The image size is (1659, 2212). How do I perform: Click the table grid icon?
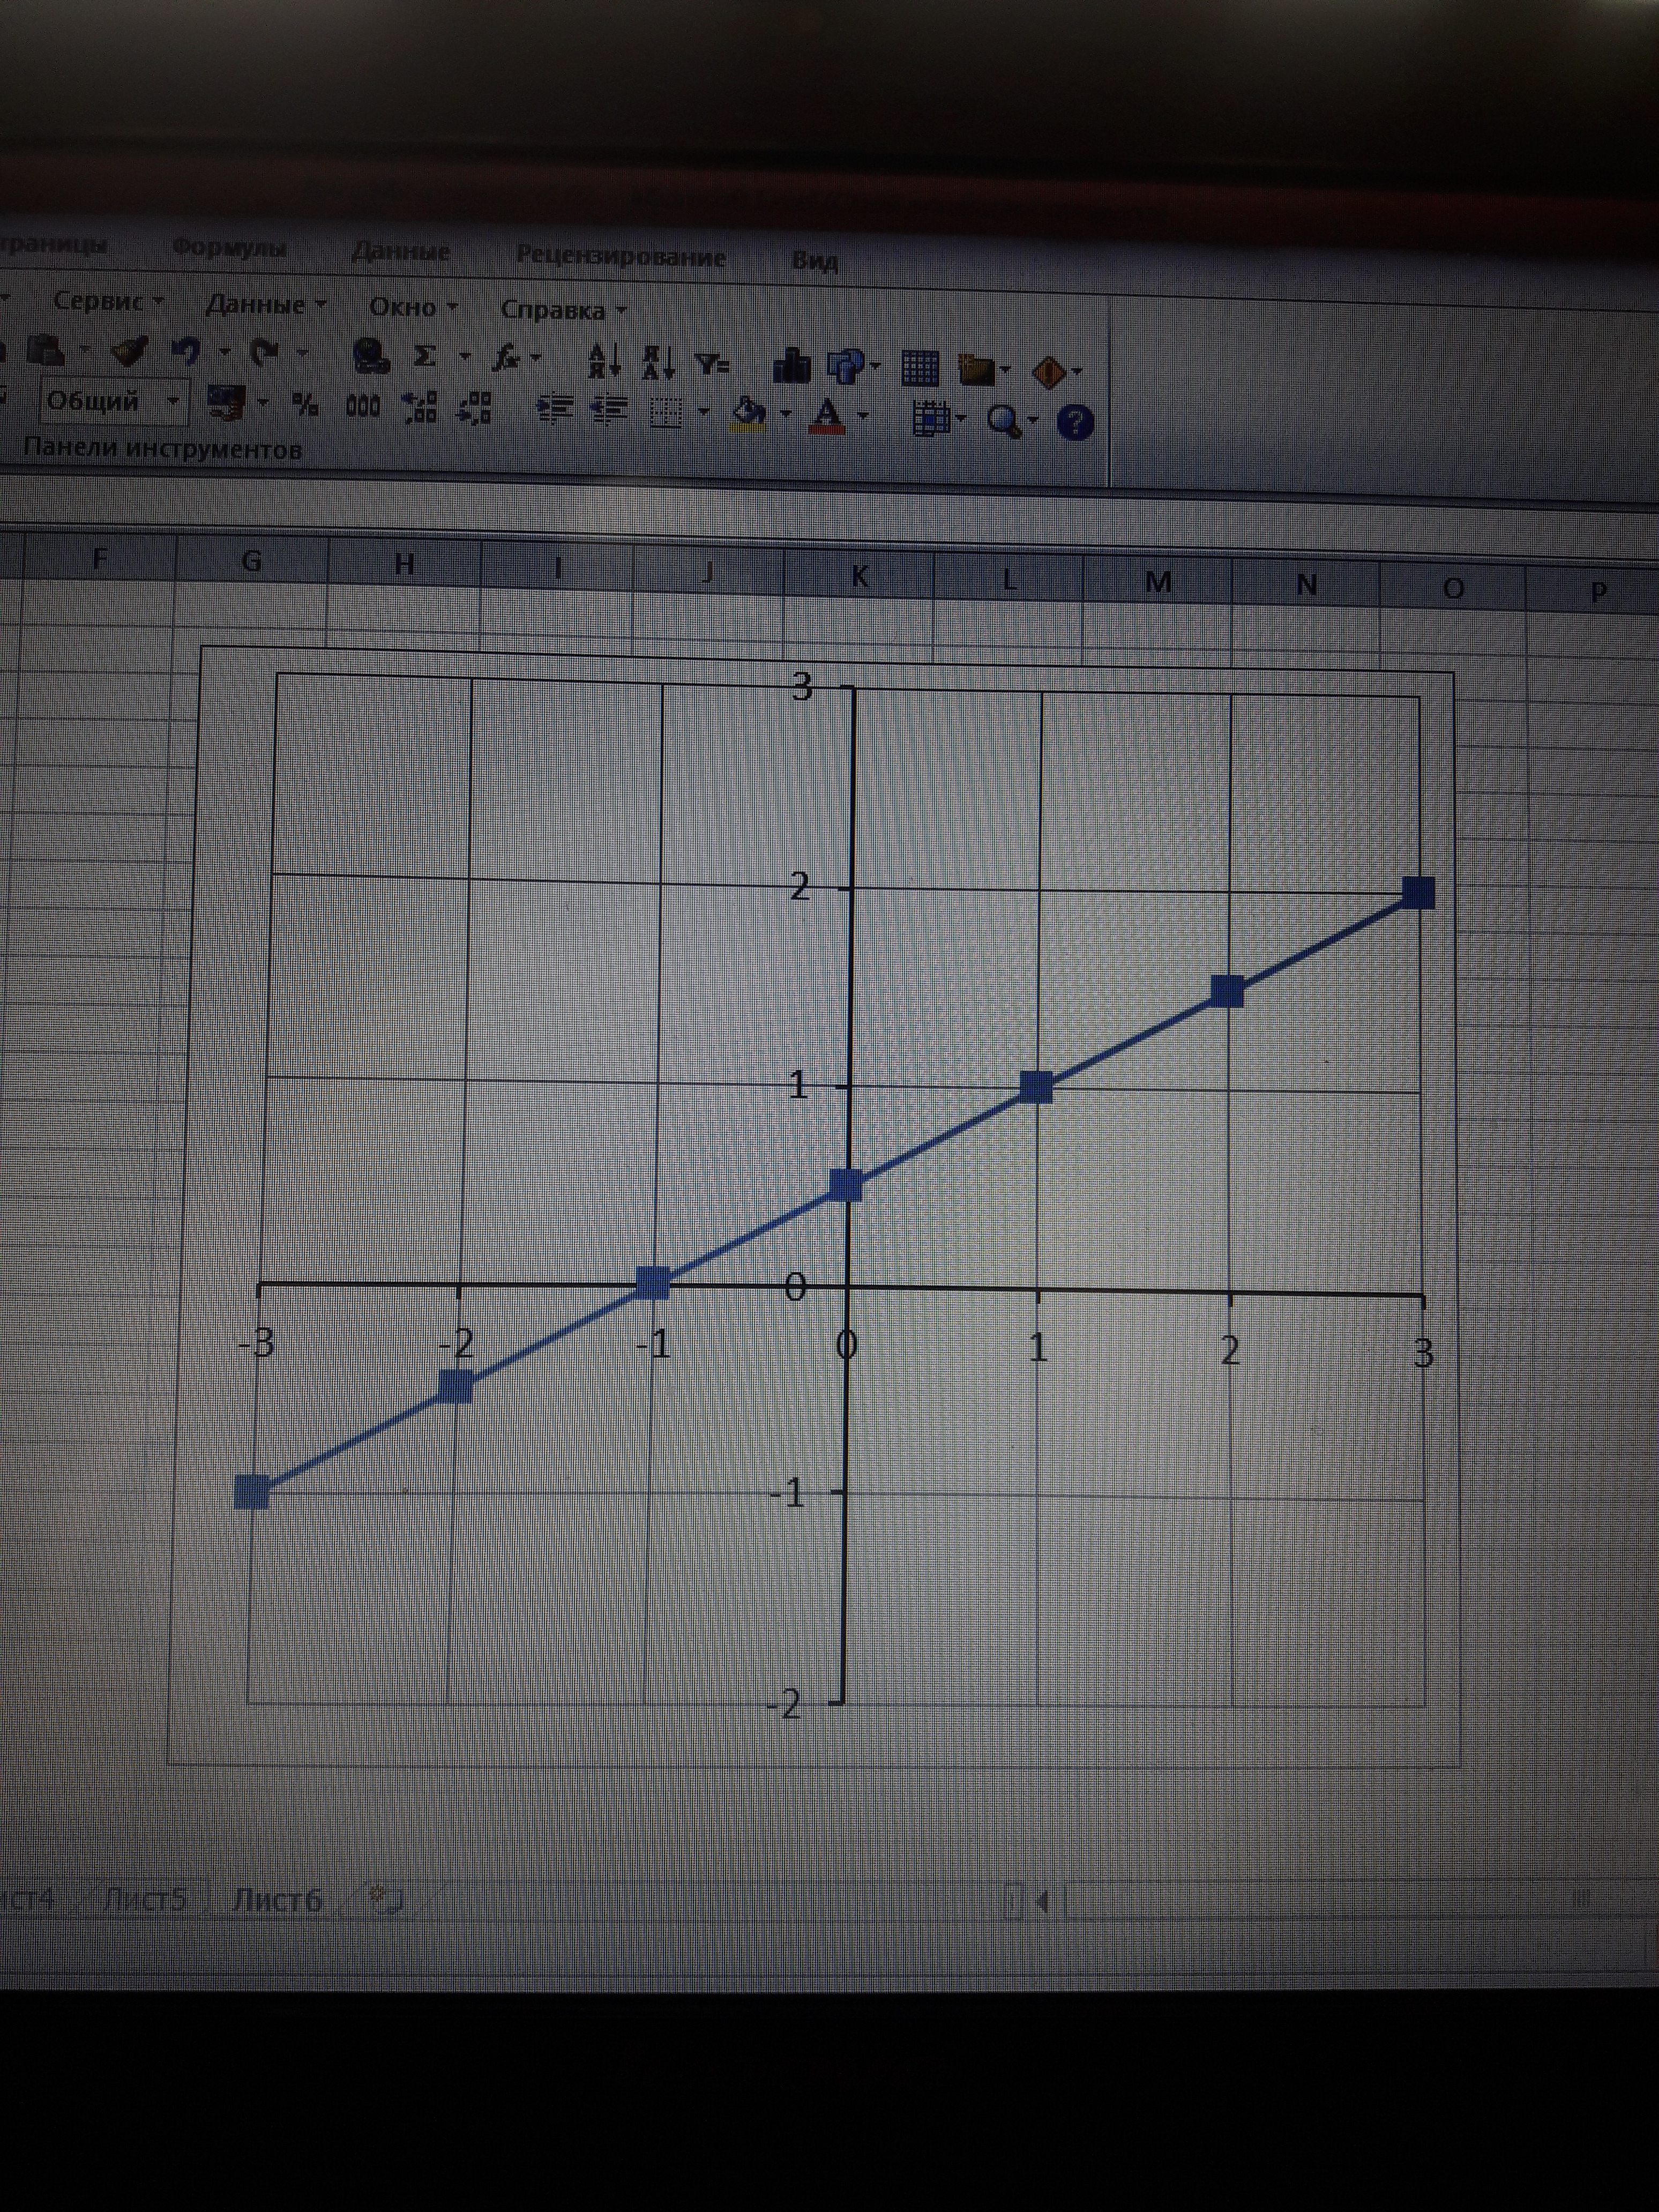click(920, 369)
